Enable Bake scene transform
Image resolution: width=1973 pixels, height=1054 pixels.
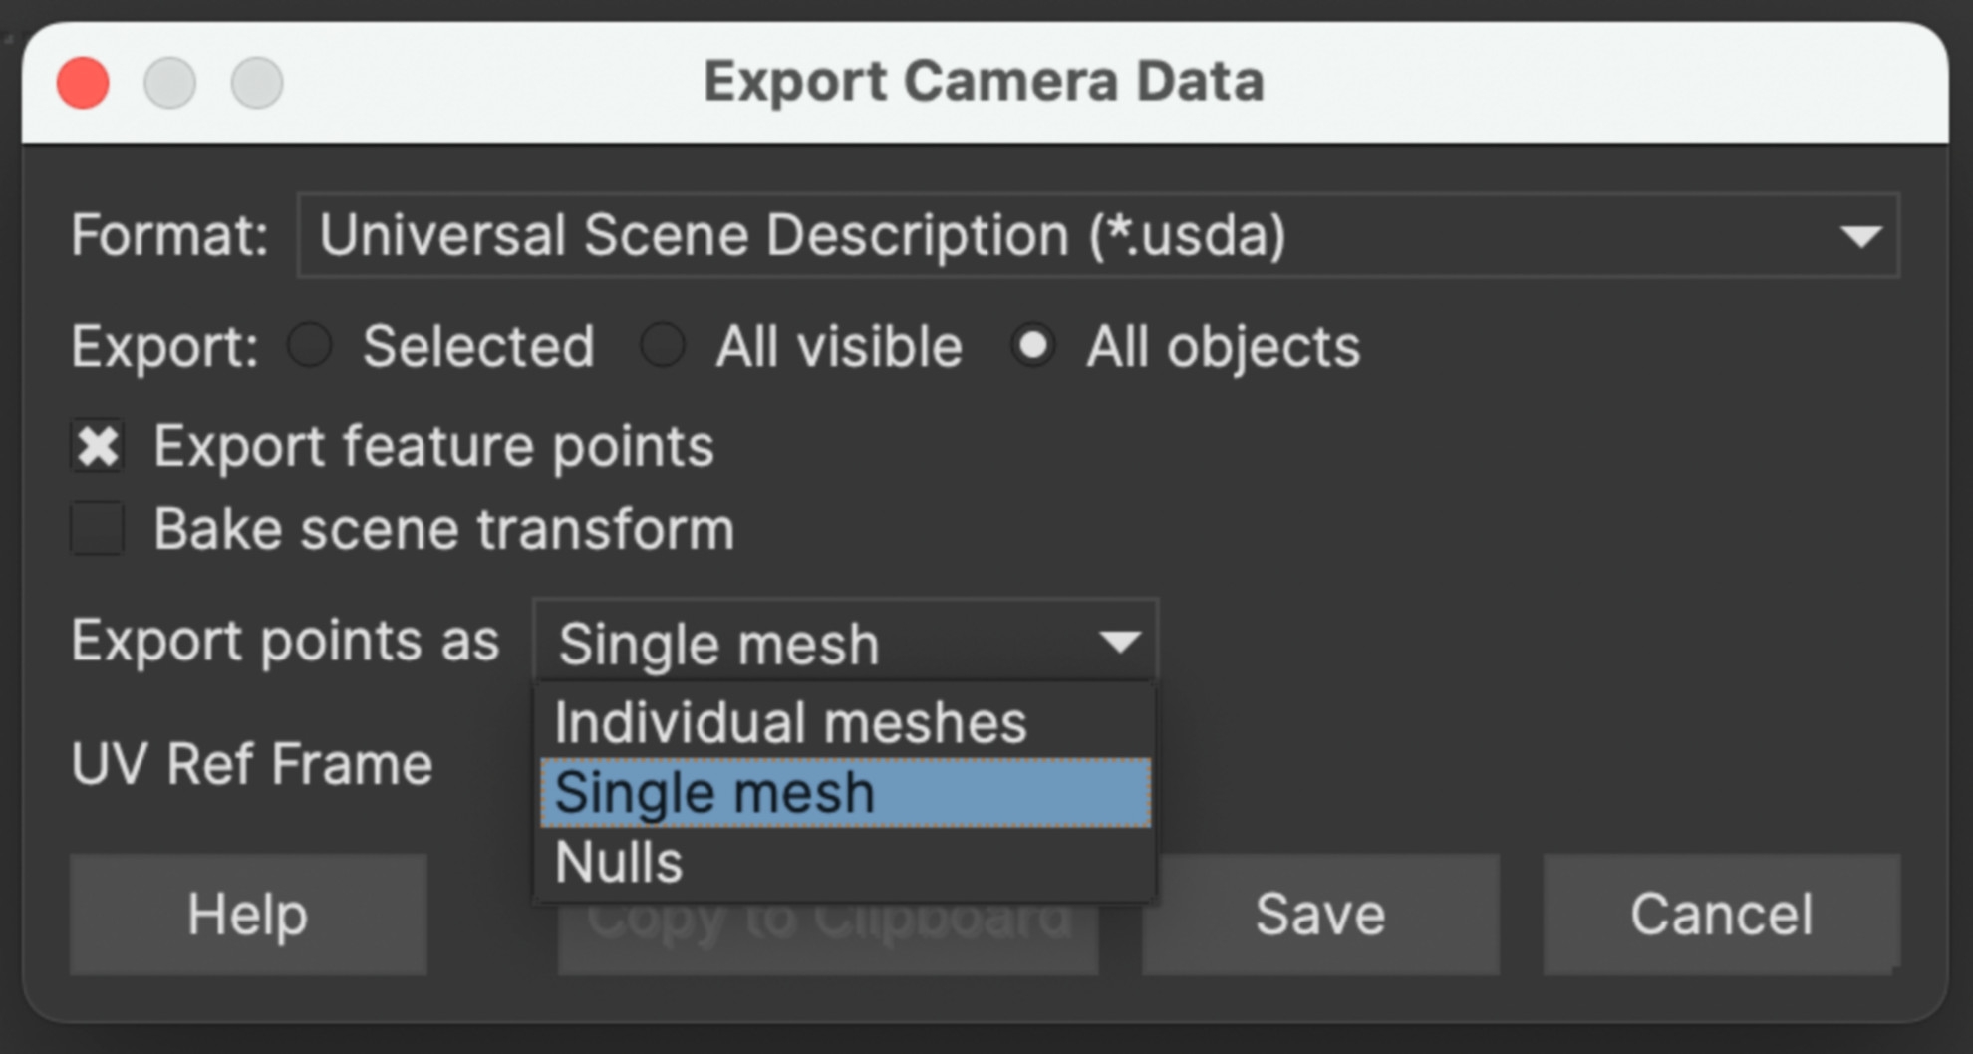pos(97,528)
